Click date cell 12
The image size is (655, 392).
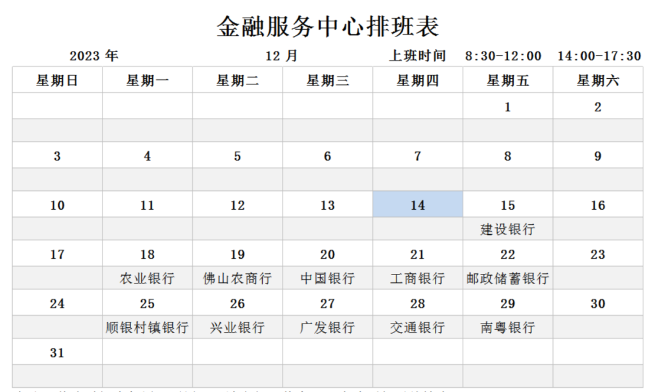coord(238,205)
